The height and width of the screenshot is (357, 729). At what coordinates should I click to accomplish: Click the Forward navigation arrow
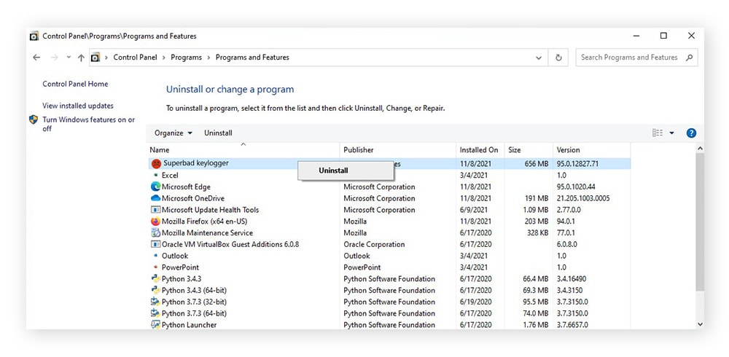pyautogui.click(x=55, y=58)
